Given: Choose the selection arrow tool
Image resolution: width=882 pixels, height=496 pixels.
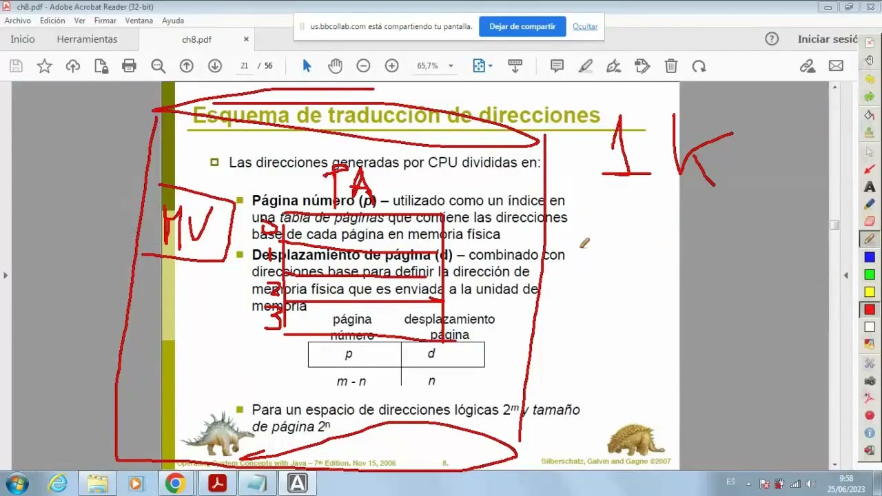Looking at the screenshot, I should pyautogui.click(x=307, y=66).
